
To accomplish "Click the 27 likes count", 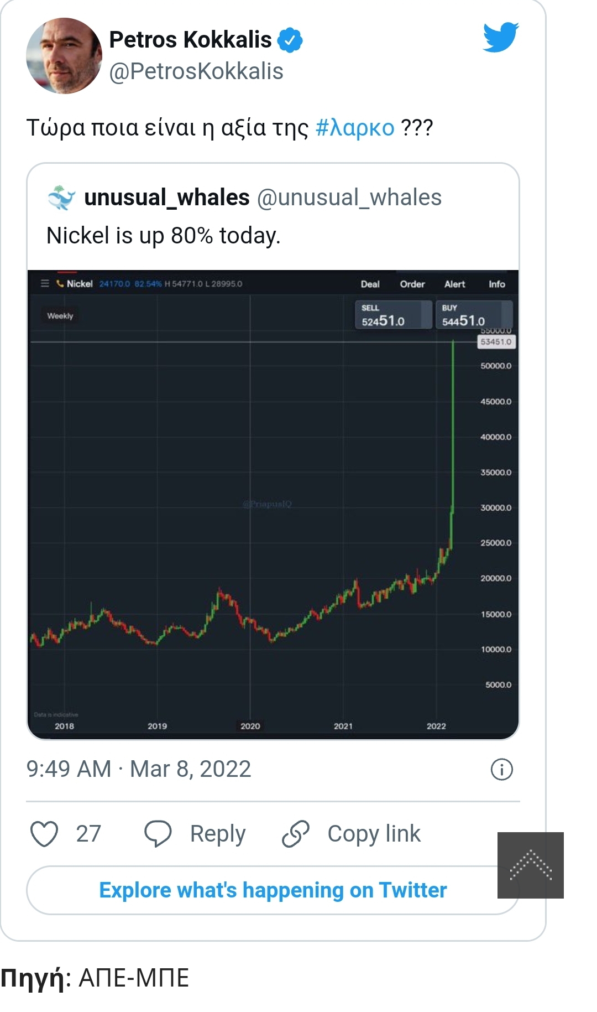I will point(88,834).
